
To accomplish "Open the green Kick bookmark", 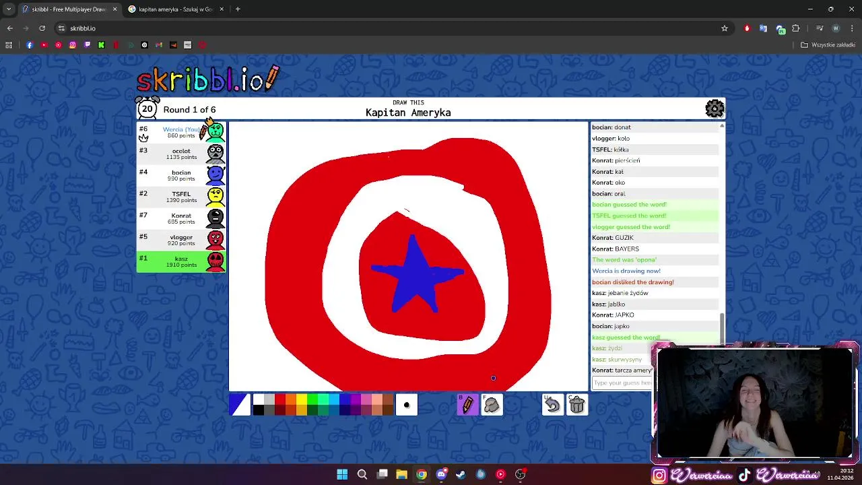I will point(101,45).
